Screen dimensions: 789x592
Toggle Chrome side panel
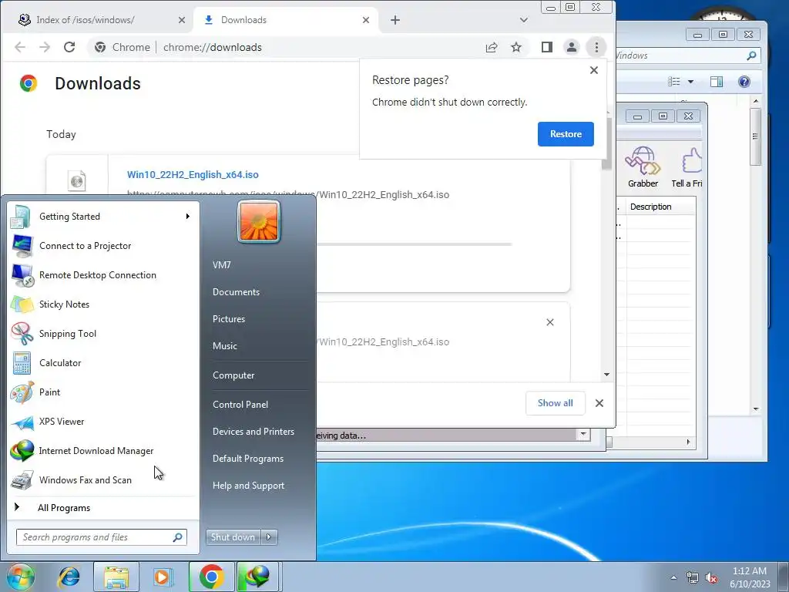coord(547,47)
